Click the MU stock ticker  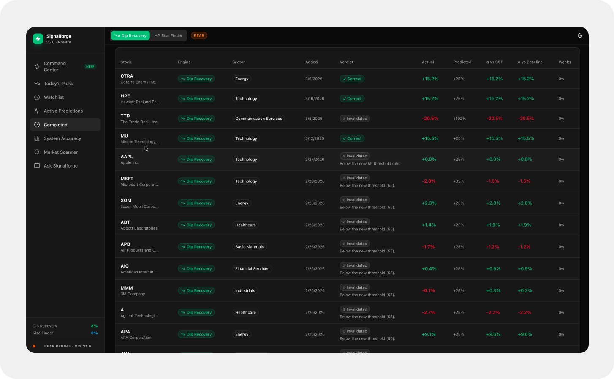point(124,136)
